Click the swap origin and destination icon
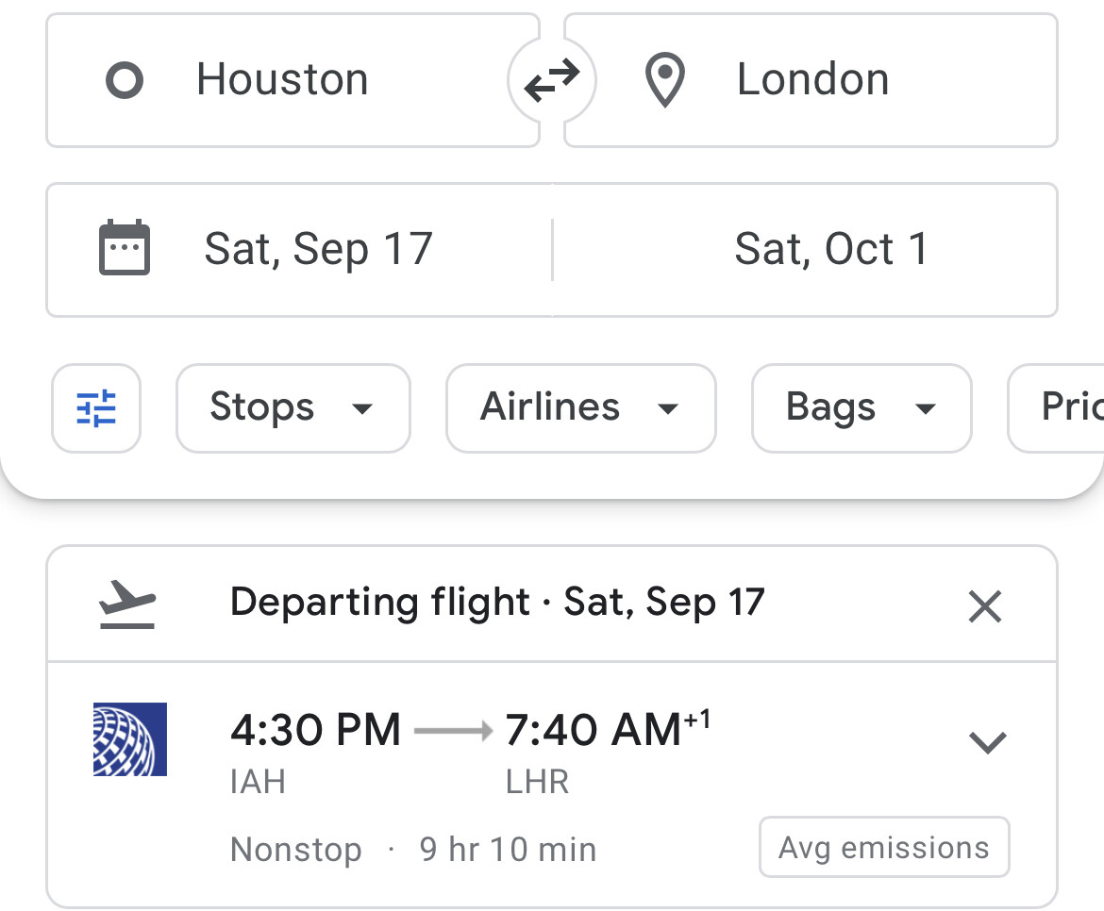Viewport: 1104px width, 911px height. pos(552,82)
